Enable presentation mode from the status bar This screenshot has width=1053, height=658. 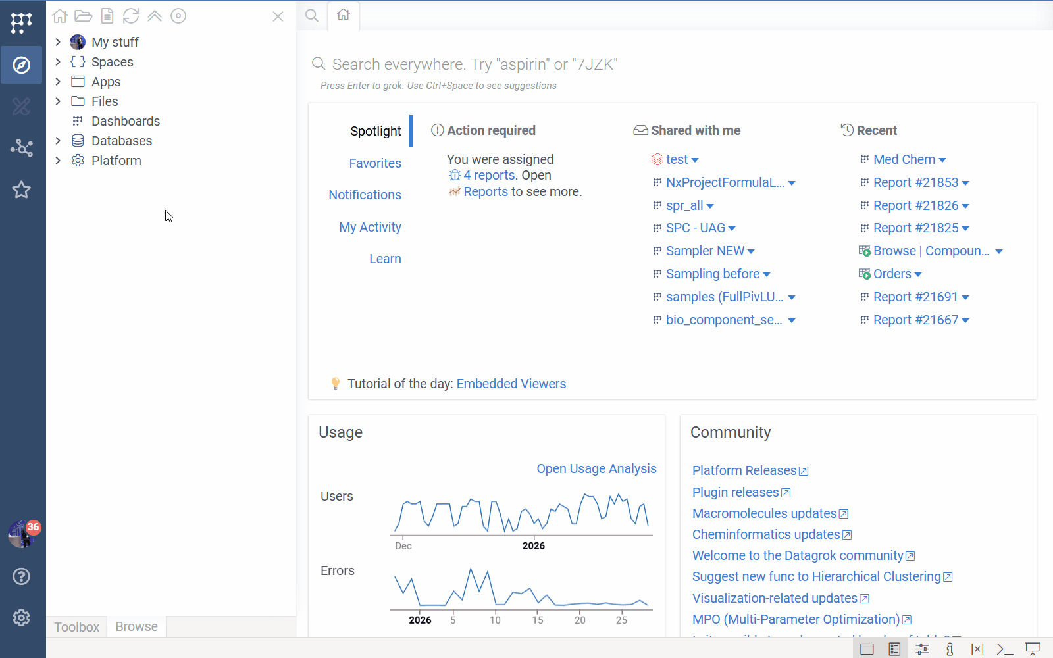(x=1032, y=649)
